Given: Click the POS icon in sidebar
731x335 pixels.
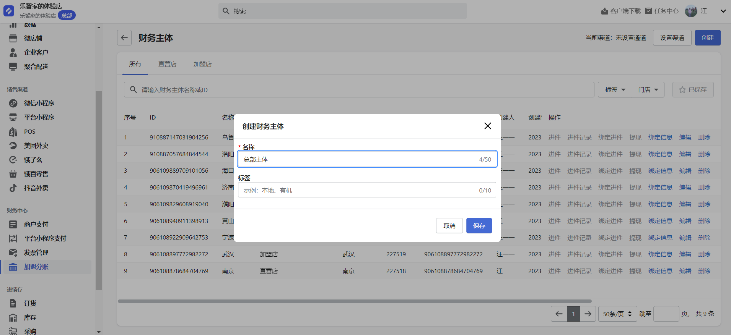Looking at the screenshot, I should pos(13,131).
